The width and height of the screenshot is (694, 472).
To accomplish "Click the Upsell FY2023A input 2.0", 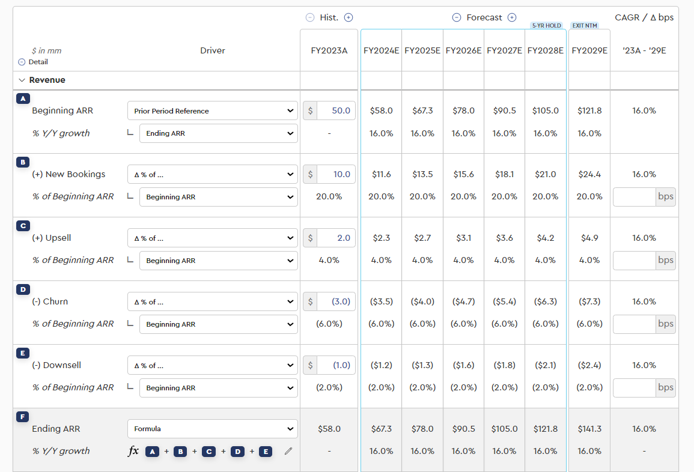I will pyautogui.click(x=336, y=238).
